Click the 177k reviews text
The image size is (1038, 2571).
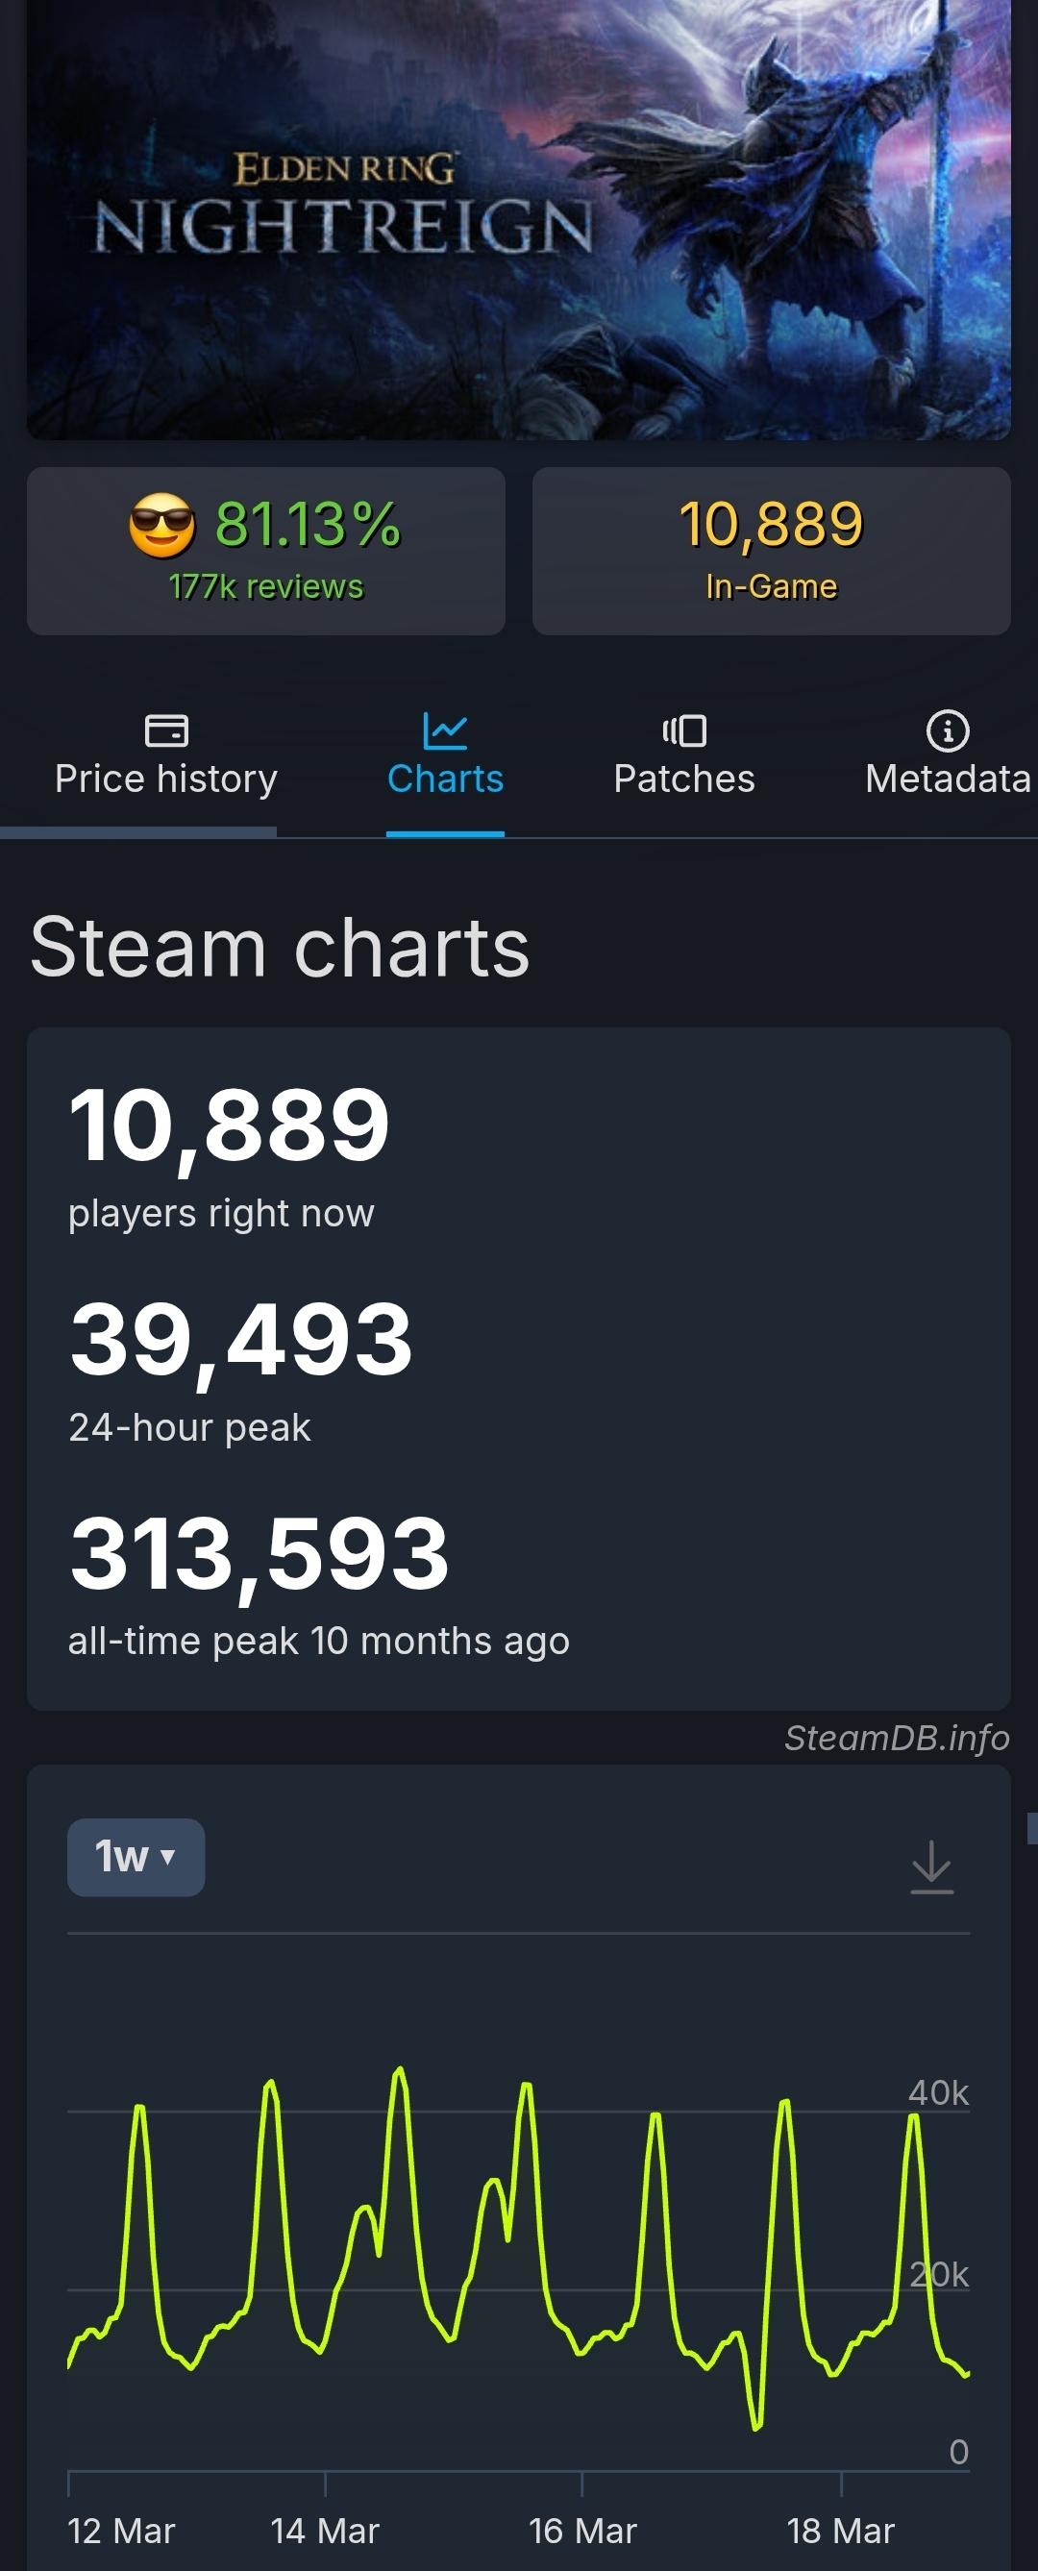(265, 587)
